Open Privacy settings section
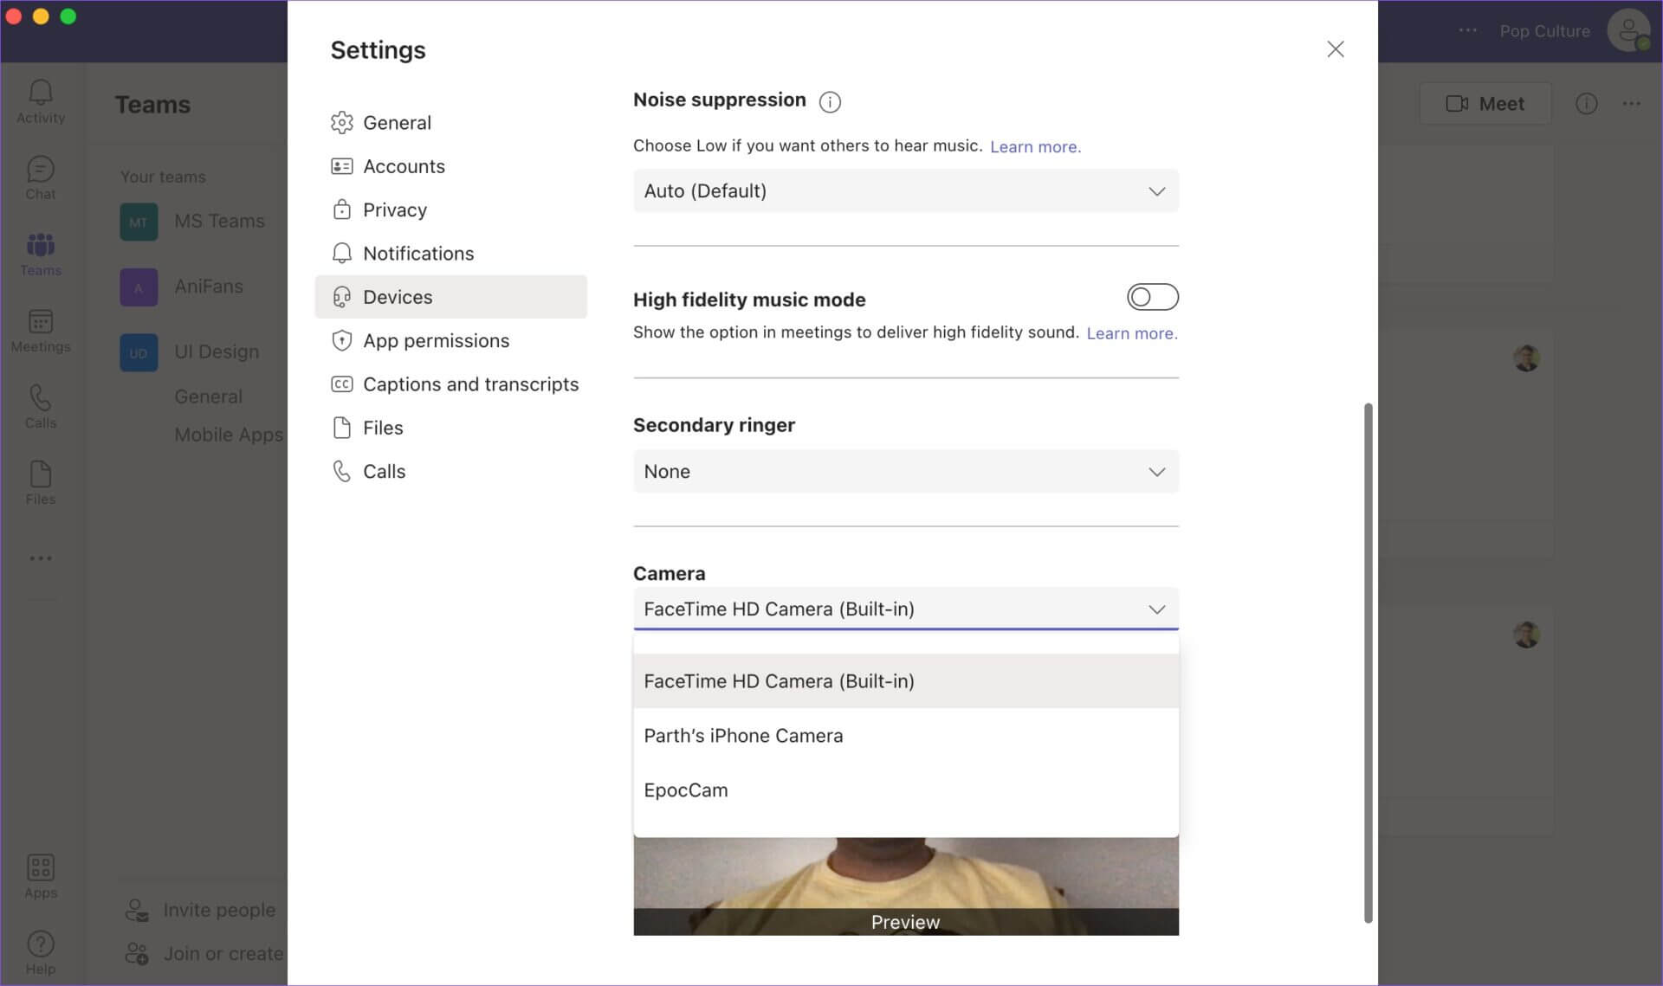The width and height of the screenshot is (1663, 986). [450, 209]
